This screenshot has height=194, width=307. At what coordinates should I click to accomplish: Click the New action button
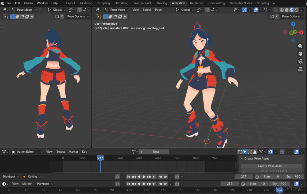(156, 151)
